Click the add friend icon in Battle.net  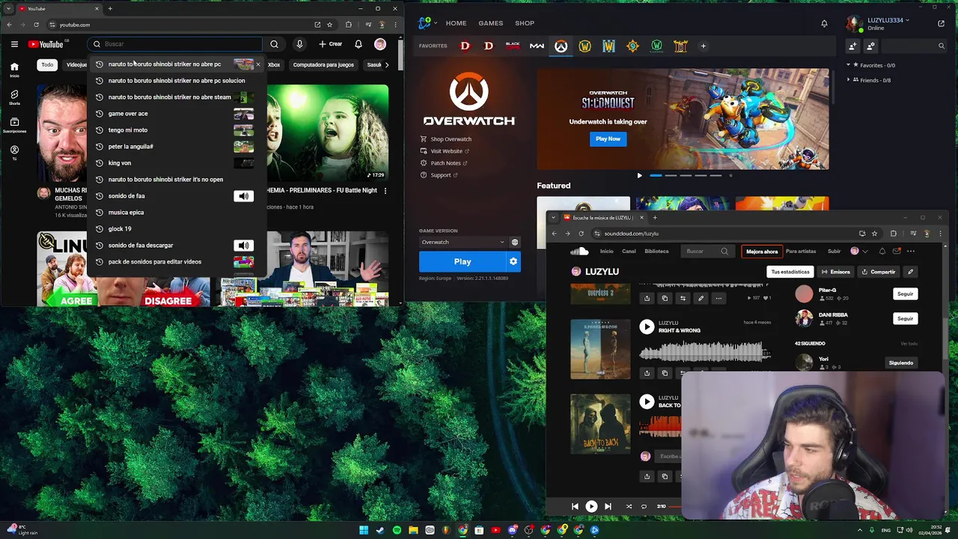click(852, 46)
